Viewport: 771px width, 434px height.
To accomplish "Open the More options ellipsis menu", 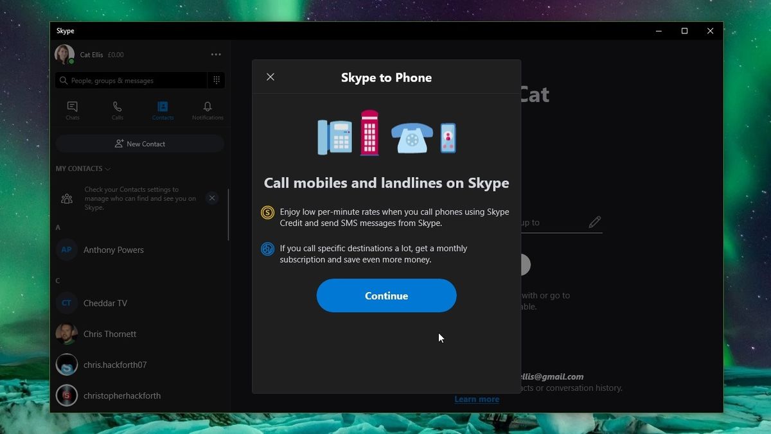I will pos(216,54).
